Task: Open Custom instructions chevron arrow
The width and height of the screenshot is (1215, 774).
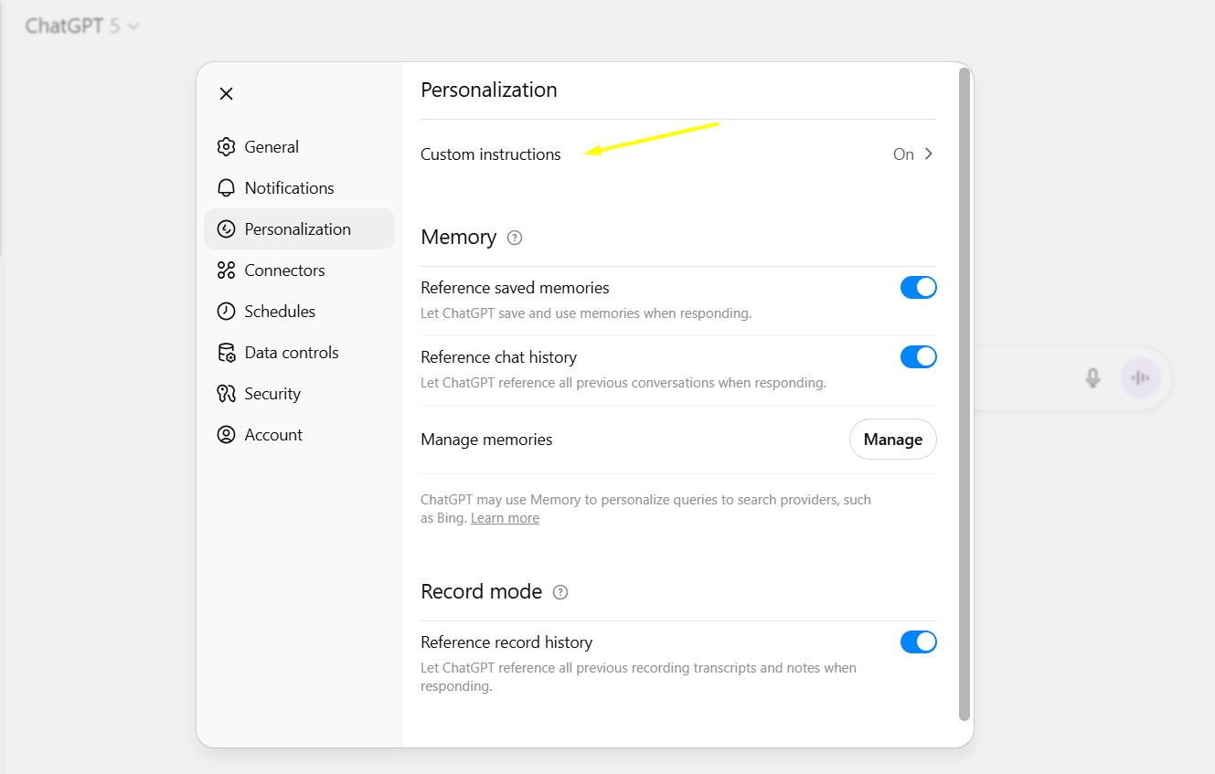Action: (929, 154)
